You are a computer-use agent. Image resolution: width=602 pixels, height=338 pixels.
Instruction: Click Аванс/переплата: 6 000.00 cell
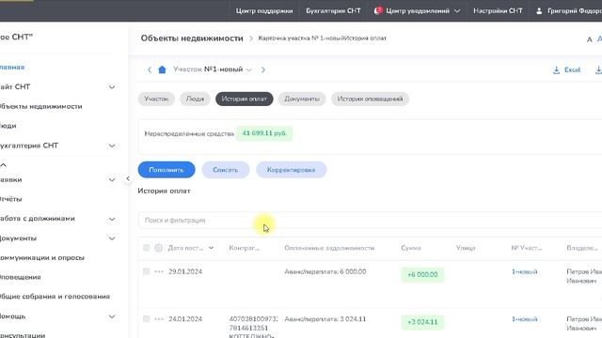325,271
